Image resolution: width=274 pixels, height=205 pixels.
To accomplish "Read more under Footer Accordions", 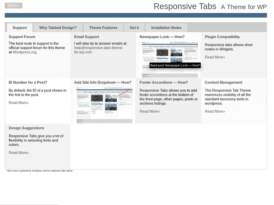I will (150, 112).
